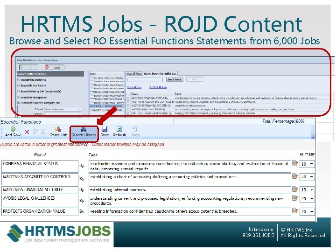Click the '% TIME' column header

point(307,155)
